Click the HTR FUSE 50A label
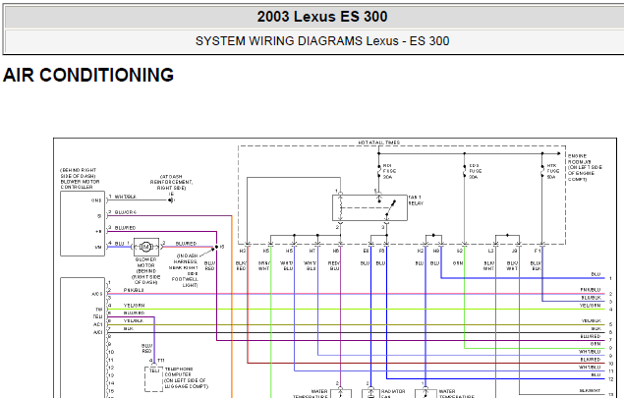 tap(553, 171)
